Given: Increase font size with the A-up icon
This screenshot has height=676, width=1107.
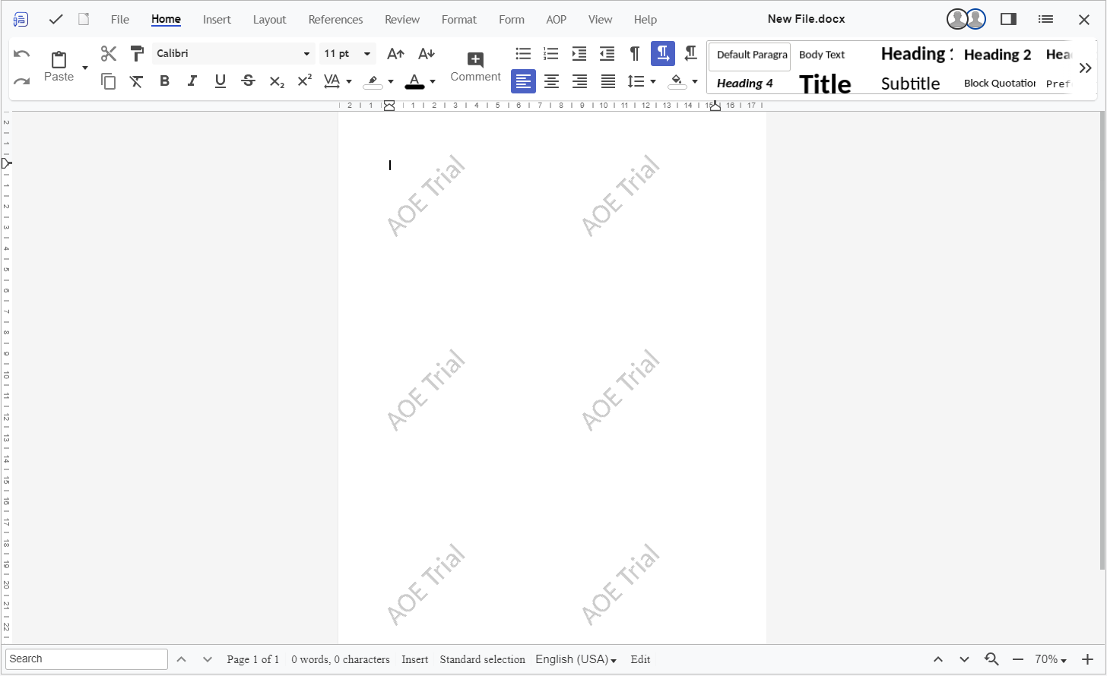Looking at the screenshot, I should [x=395, y=53].
